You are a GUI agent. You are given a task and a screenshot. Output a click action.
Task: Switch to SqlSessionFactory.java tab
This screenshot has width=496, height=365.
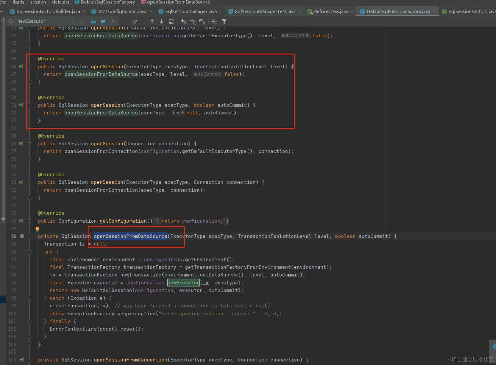point(469,11)
